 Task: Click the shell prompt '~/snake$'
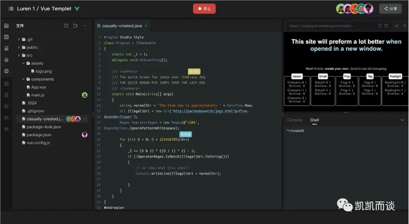tap(295, 130)
